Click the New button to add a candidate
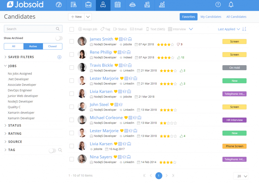The width and height of the screenshot is (259, 183). (76, 17)
